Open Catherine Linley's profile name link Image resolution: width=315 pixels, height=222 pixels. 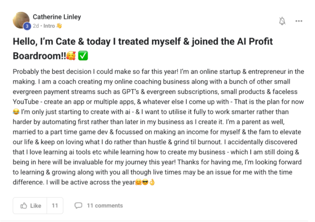pos(56,17)
